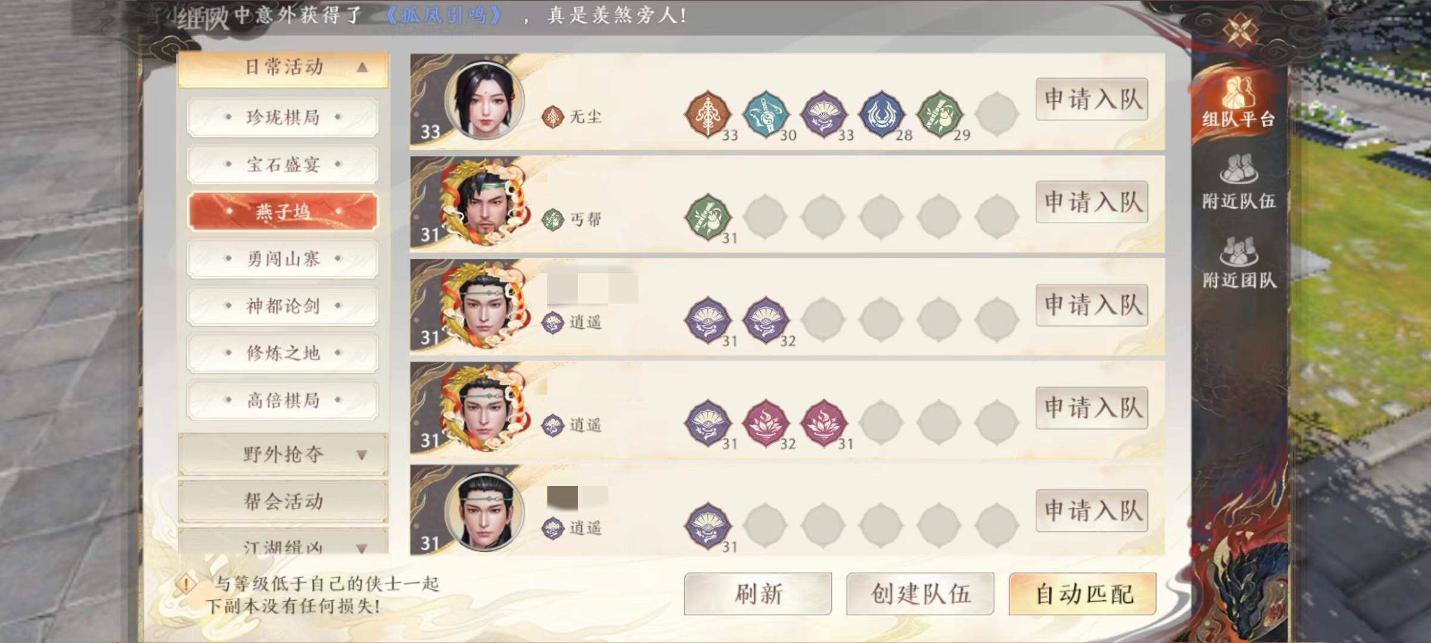
Task: Click the 自动匹配 auto match button
Action: pyautogui.click(x=1082, y=594)
